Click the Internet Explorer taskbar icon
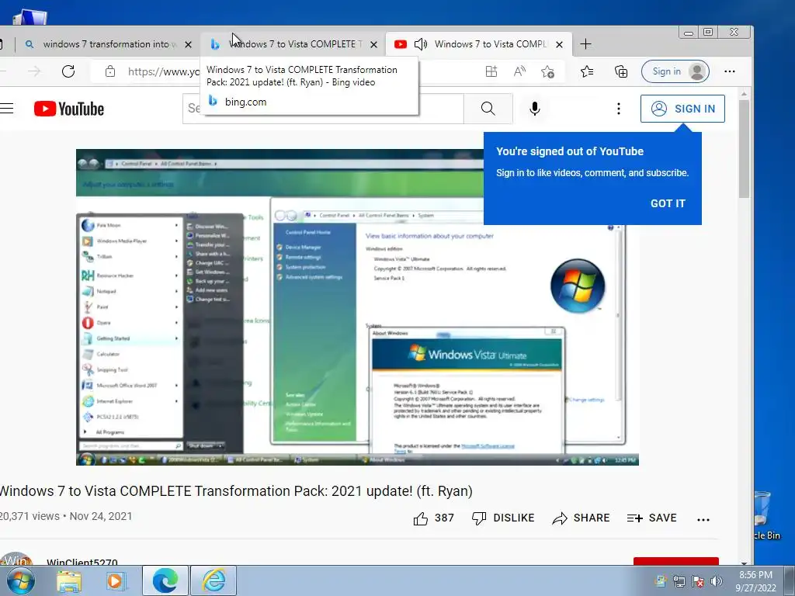Screen dimensions: 795x596 (214, 580)
